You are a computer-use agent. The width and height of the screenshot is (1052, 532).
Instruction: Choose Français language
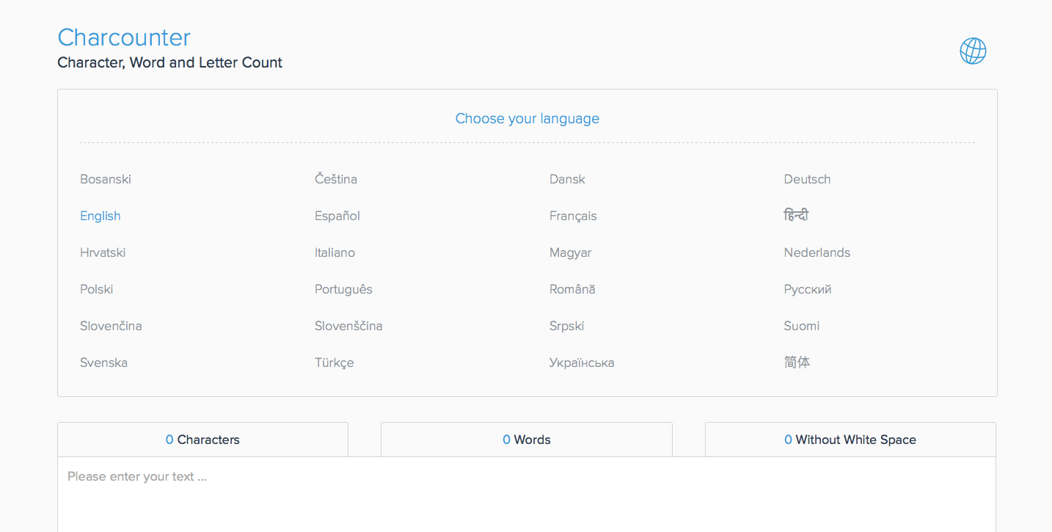(573, 216)
